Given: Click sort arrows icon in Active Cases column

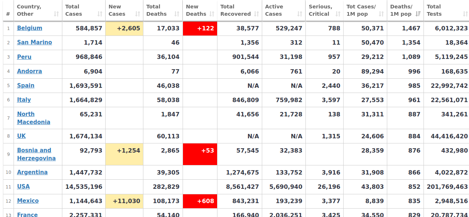Looking at the screenshot, I should 300,14.
